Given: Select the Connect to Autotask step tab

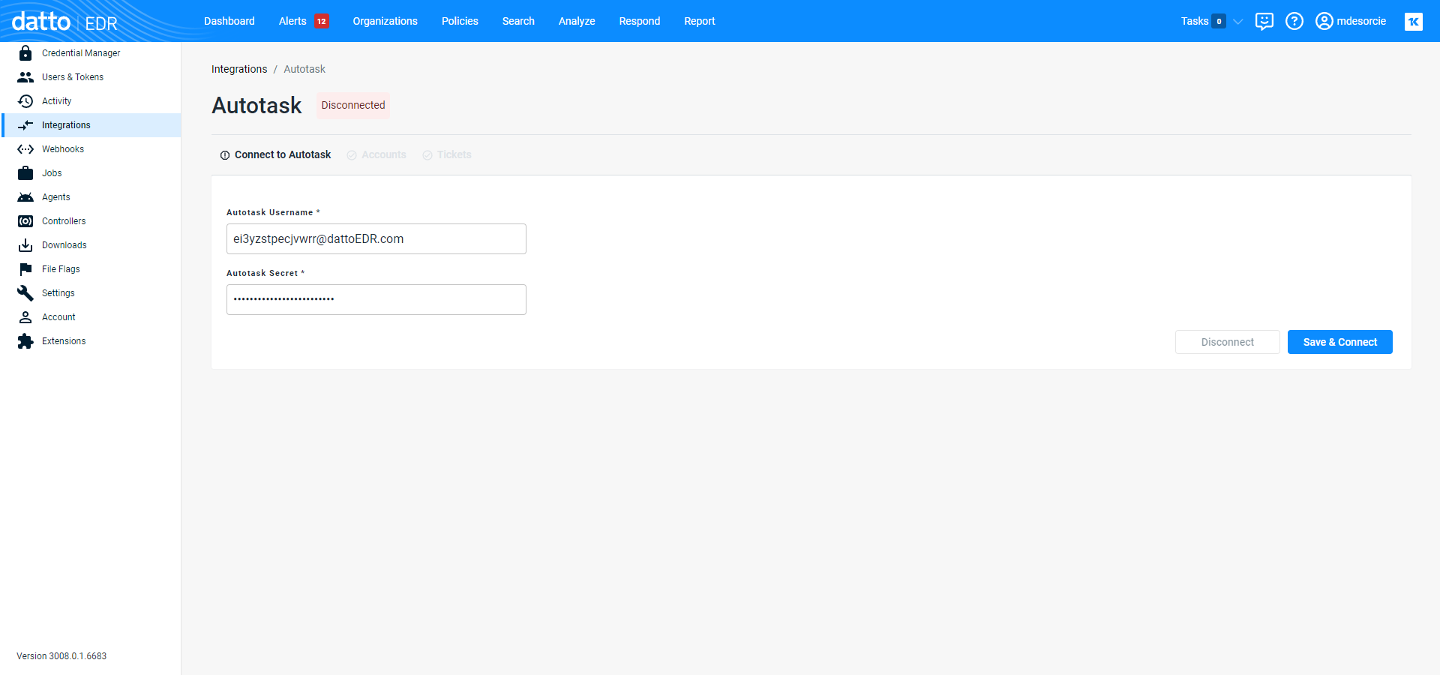Looking at the screenshot, I should (275, 154).
